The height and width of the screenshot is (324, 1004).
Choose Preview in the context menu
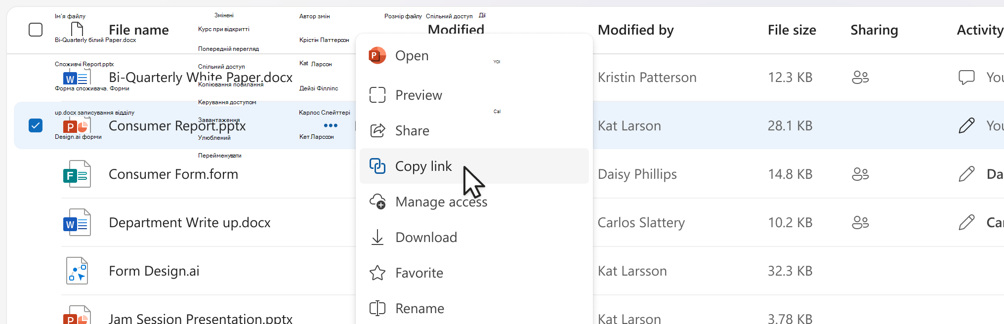click(474, 95)
